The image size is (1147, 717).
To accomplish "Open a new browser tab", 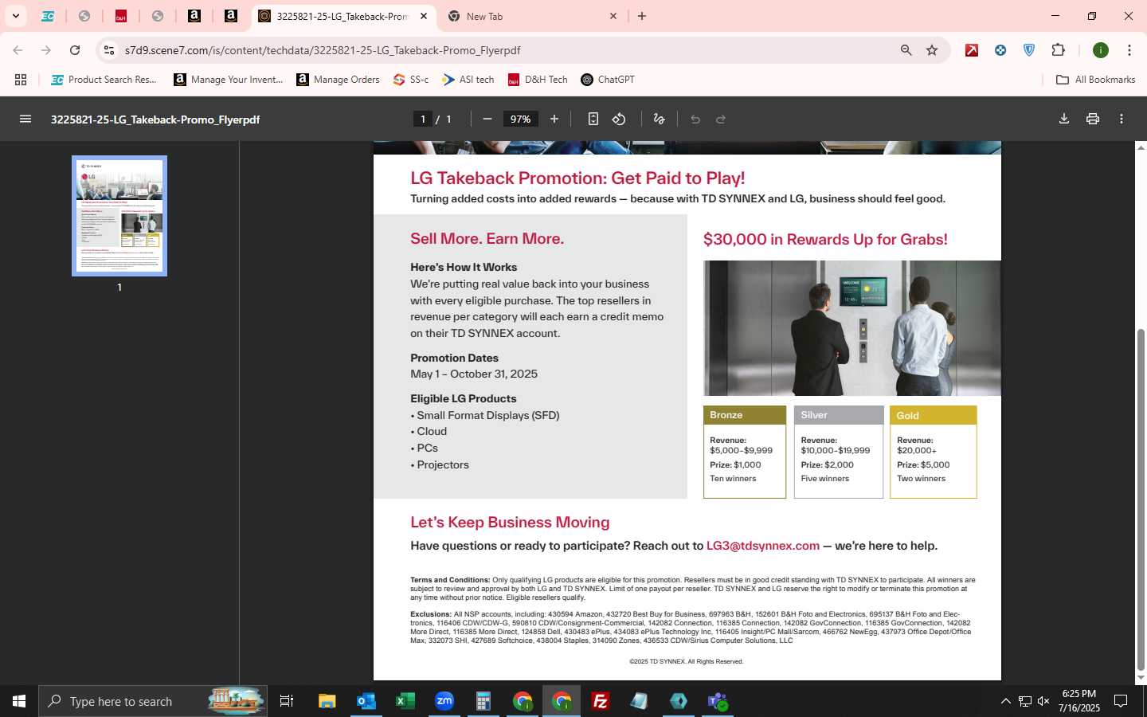I will (x=642, y=16).
